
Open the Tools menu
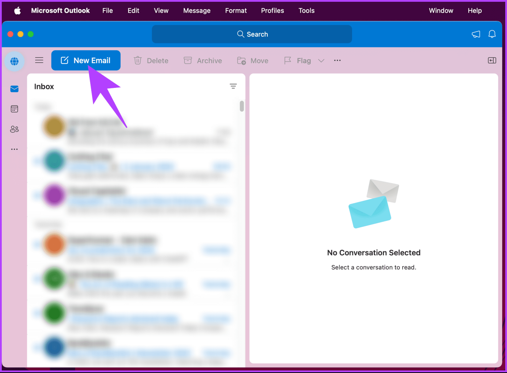tap(306, 10)
